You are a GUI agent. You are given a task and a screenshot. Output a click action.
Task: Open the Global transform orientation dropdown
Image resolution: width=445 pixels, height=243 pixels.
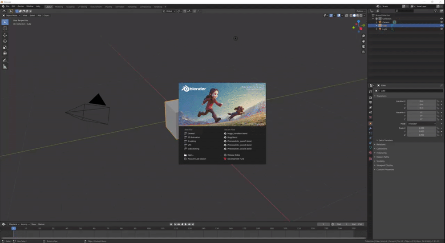click(169, 11)
